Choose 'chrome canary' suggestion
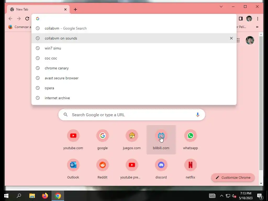This screenshot has width=268, height=201. (x=134, y=68)
